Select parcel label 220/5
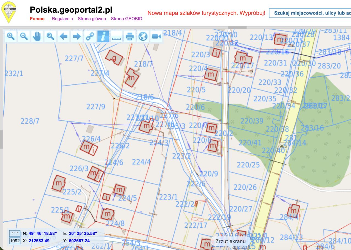351x250 pixels. point(196,90)
